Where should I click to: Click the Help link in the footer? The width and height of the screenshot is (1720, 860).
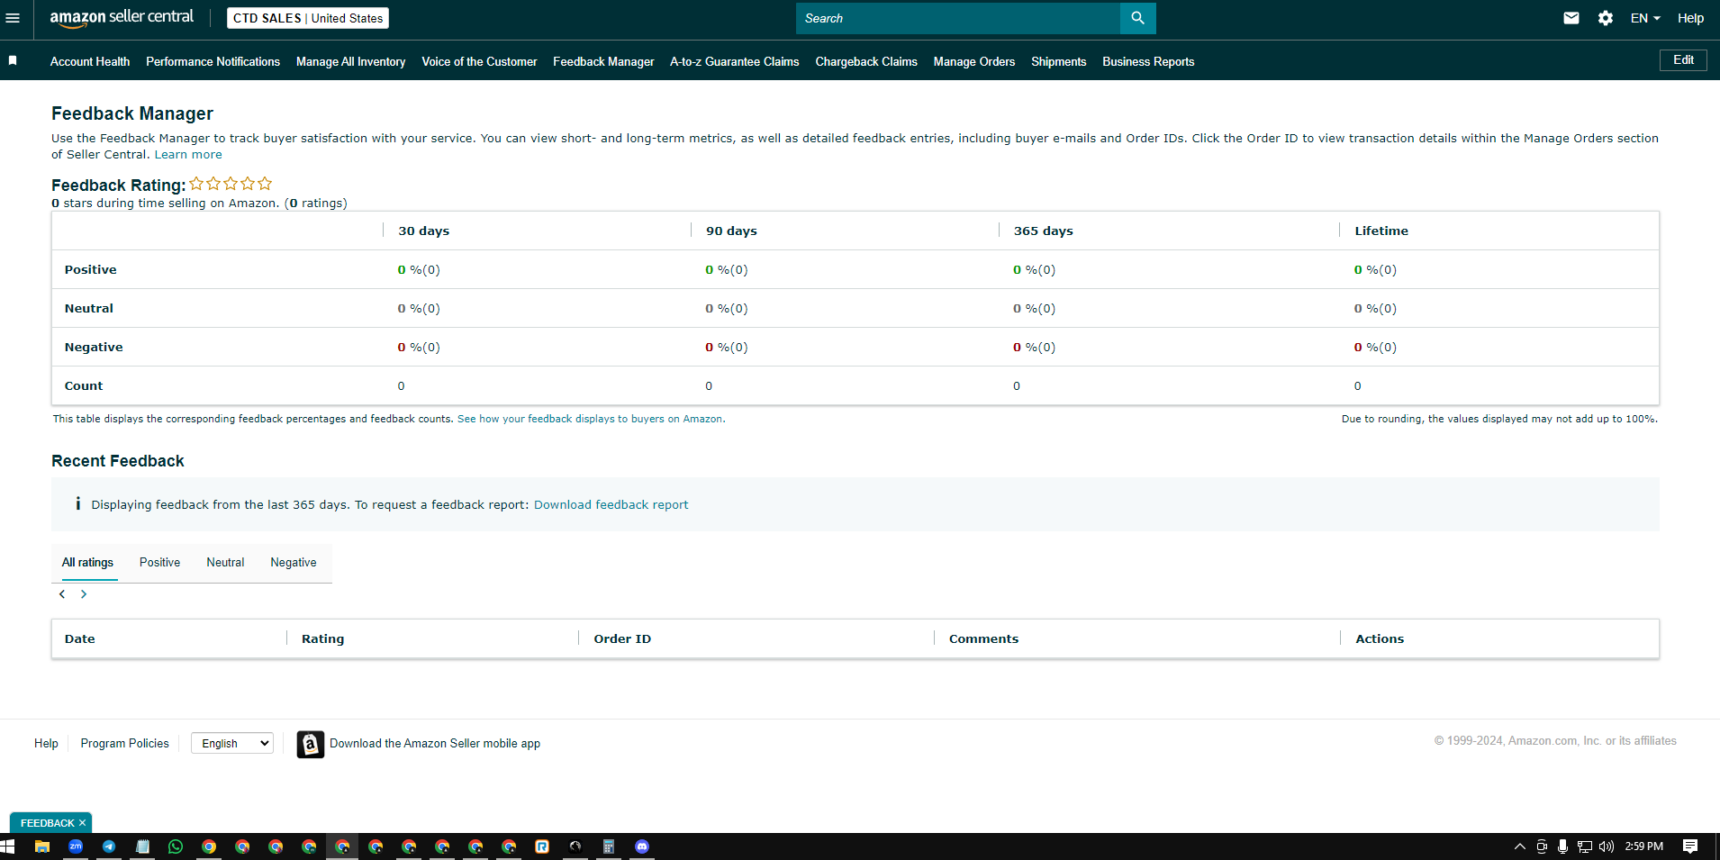[46, 744]
